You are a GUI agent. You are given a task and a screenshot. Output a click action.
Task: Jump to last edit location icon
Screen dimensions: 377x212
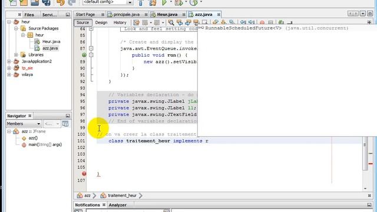click(136, 22)
